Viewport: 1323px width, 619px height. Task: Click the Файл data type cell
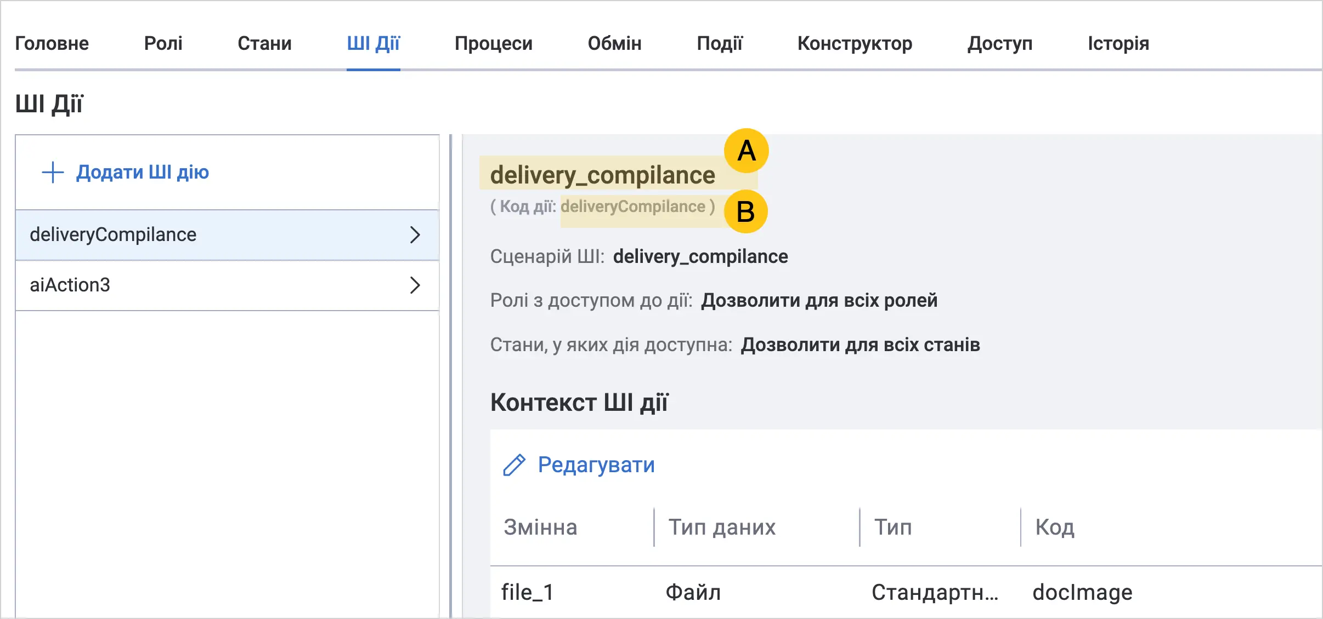pyautogui.click(x=693, y=593)
